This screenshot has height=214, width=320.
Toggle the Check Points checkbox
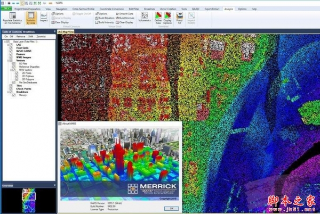tap(11, 89)
